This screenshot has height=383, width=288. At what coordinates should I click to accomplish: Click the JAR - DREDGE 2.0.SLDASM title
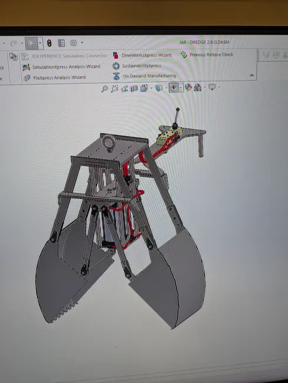pos(204,42)
